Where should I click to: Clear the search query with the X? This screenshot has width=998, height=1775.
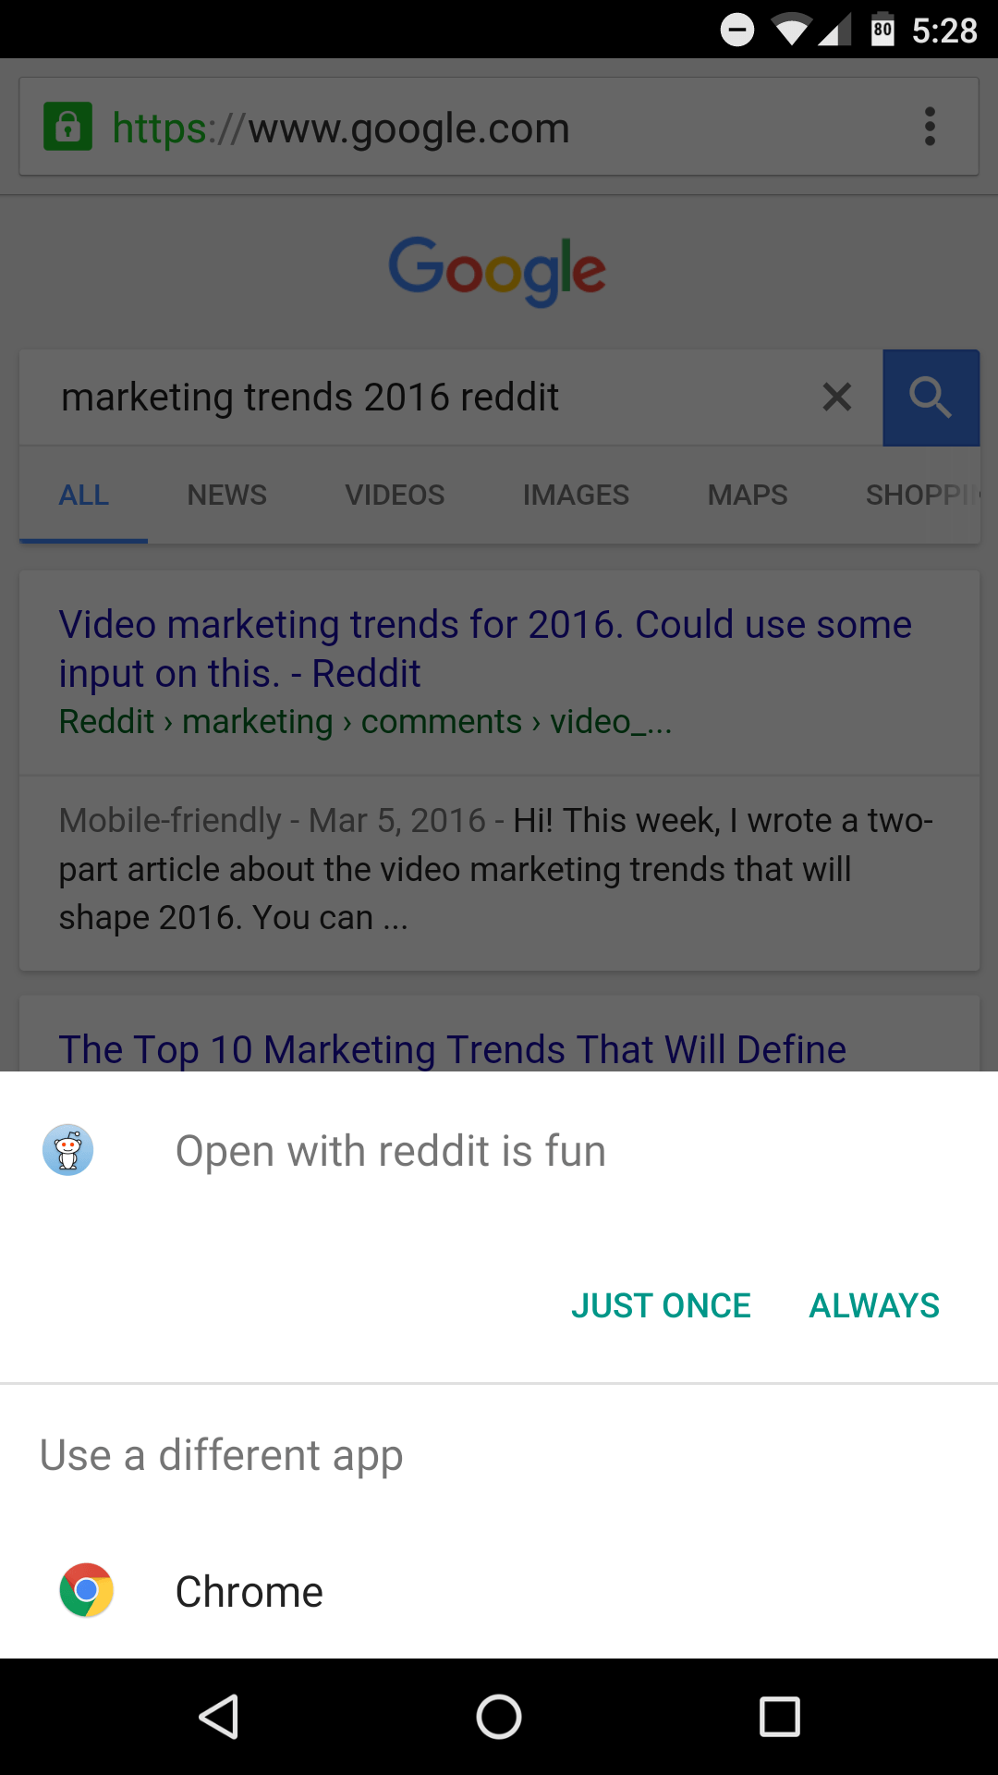(x=837, y=398)
